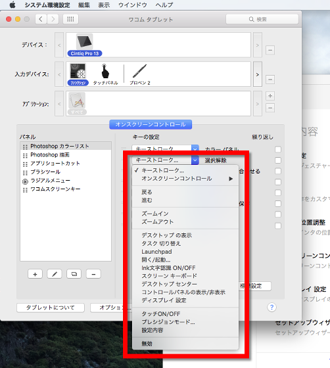Open the Apple menu
330x368 pixels.
12,5
